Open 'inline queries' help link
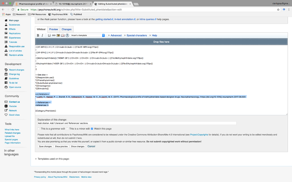The height and width of the screenshot is (182, 292). point(148,19)
